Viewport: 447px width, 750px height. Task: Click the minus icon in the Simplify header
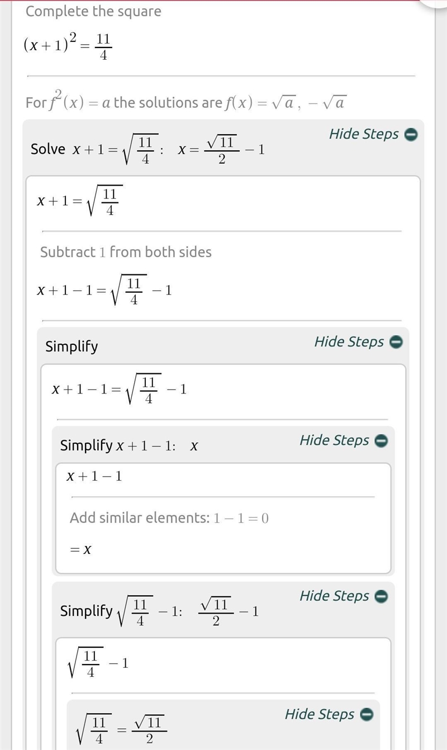(396, 342)
